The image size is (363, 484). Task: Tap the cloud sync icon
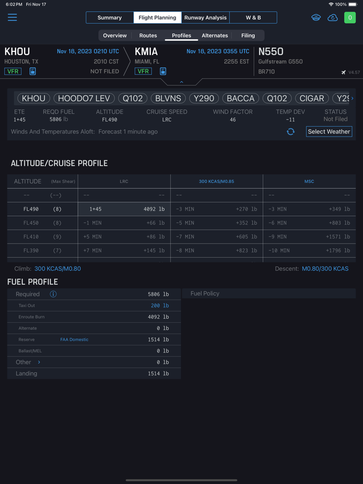(x=332, y=17)
